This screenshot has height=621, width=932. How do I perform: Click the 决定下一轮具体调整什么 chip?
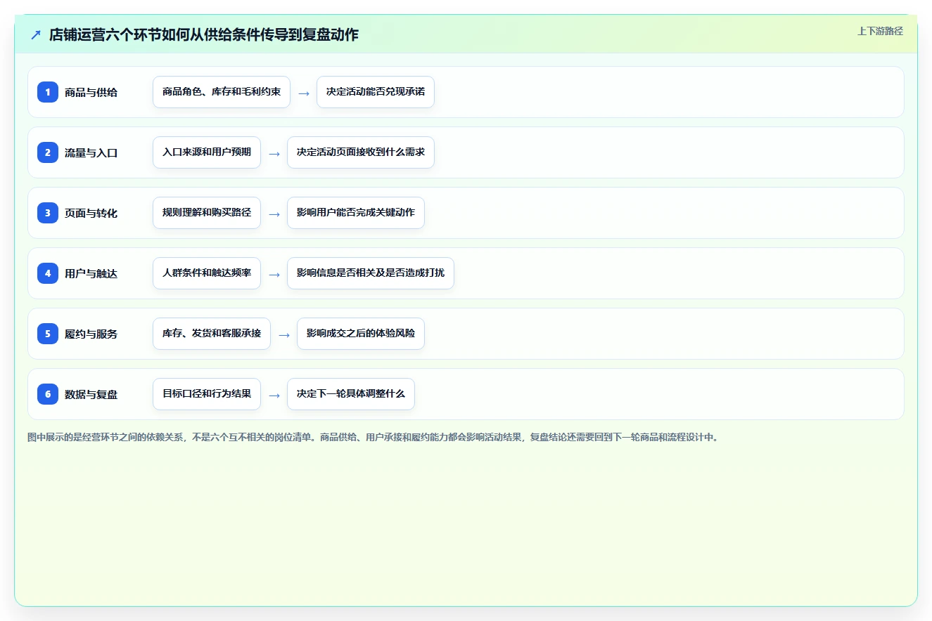[x=351, y=394]
